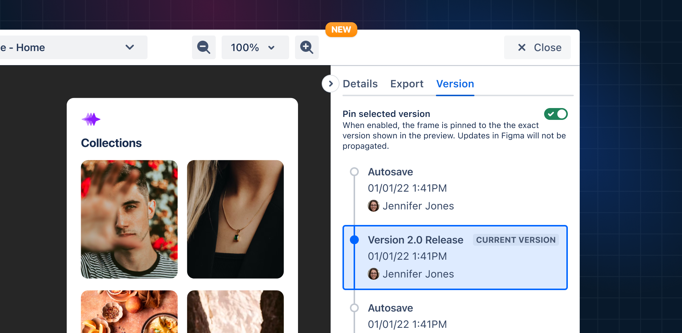Viewport: 682px width, 333px height.
Task: Open the man with raised hand photo
Action: coord(129,219)
